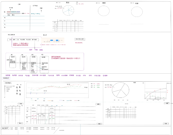The height and width of the screenshot is (135, 173).
Task: Expand highlighted item in the flow diagram's third column
Action: pyautogui.click(x=33, y=63)
